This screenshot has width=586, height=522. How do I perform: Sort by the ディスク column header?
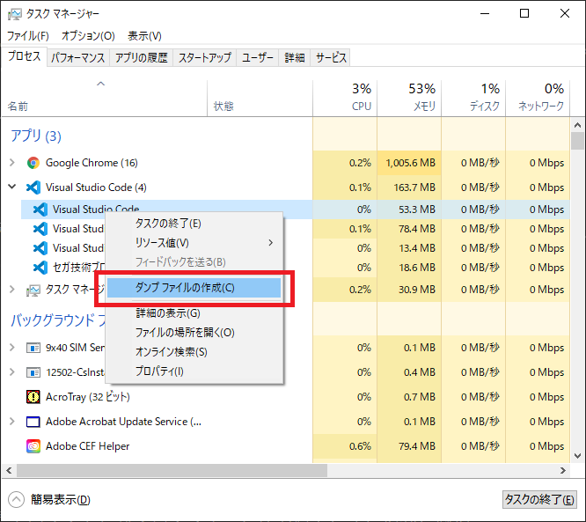473,98
